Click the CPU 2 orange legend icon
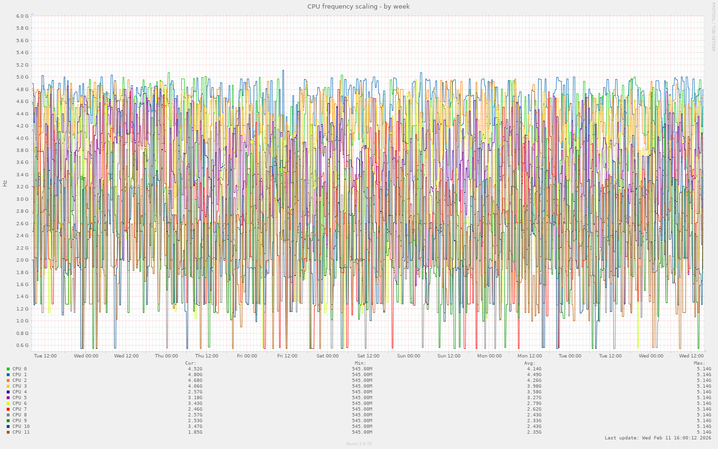The image size is (718, 449). point(7,380)
